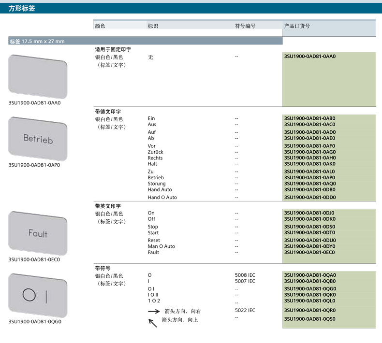This screenshot has height=343, width=382.
Task: Click the O I symbol label image
Action: [x=38, y=295]
